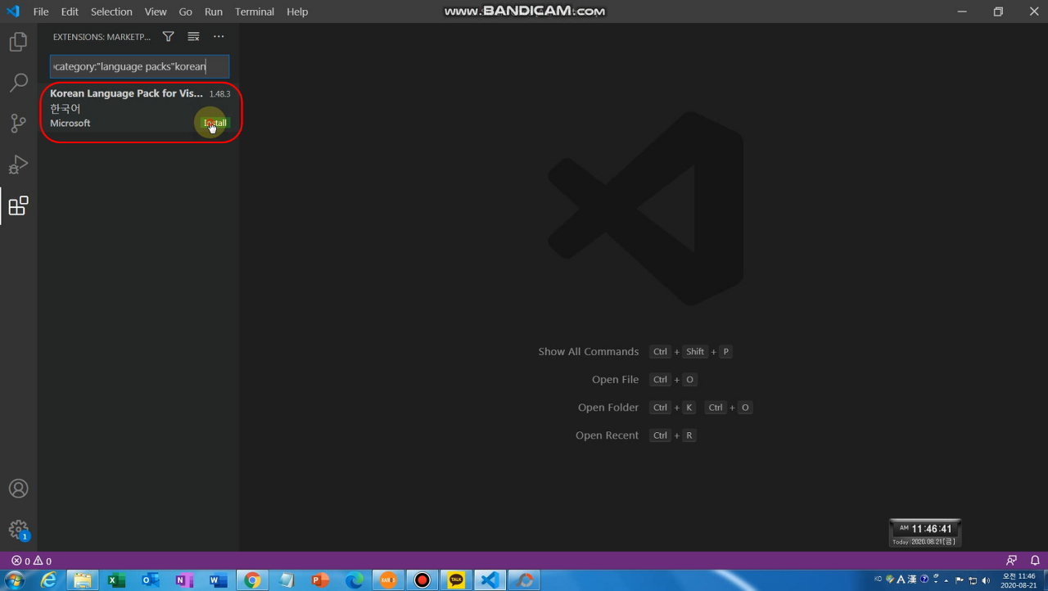1048x591 pixels.
Task: Filter extensions with the funnel icon
Action: click(169, 37)
